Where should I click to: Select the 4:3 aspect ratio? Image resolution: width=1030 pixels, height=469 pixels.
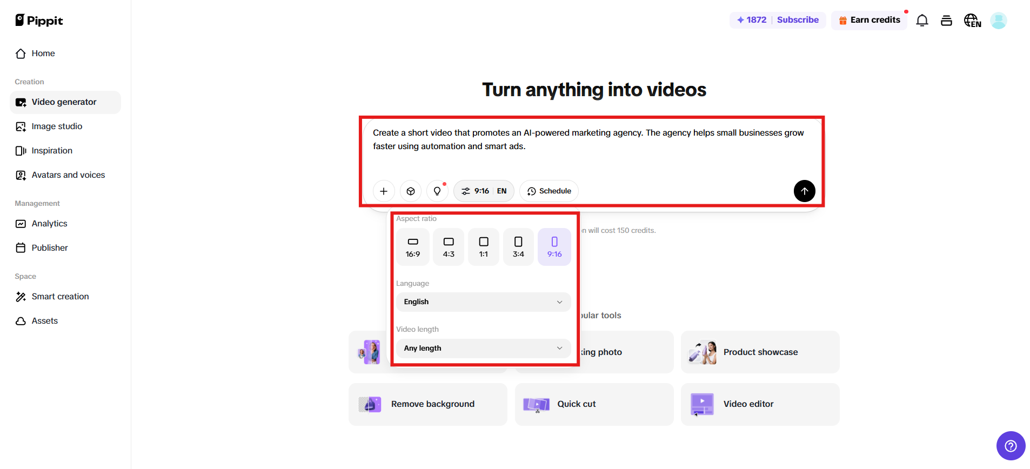click(449, 247)
